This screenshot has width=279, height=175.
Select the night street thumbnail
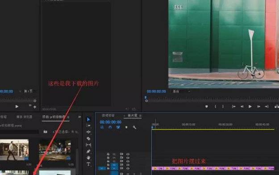55,150
